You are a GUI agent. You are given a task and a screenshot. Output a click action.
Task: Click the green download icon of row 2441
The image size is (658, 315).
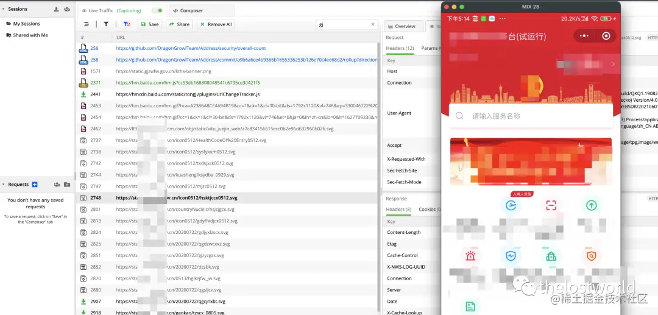pos(83,94)
